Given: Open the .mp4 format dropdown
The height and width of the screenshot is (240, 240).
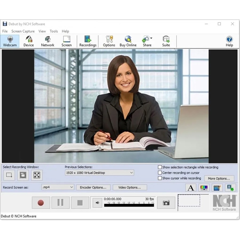Looking at the screenshot, I should tap(71, 187).
